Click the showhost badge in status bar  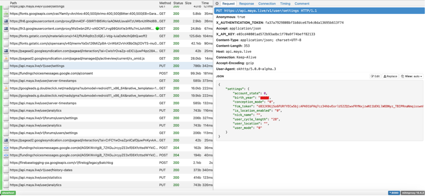(x=8, y=193)
